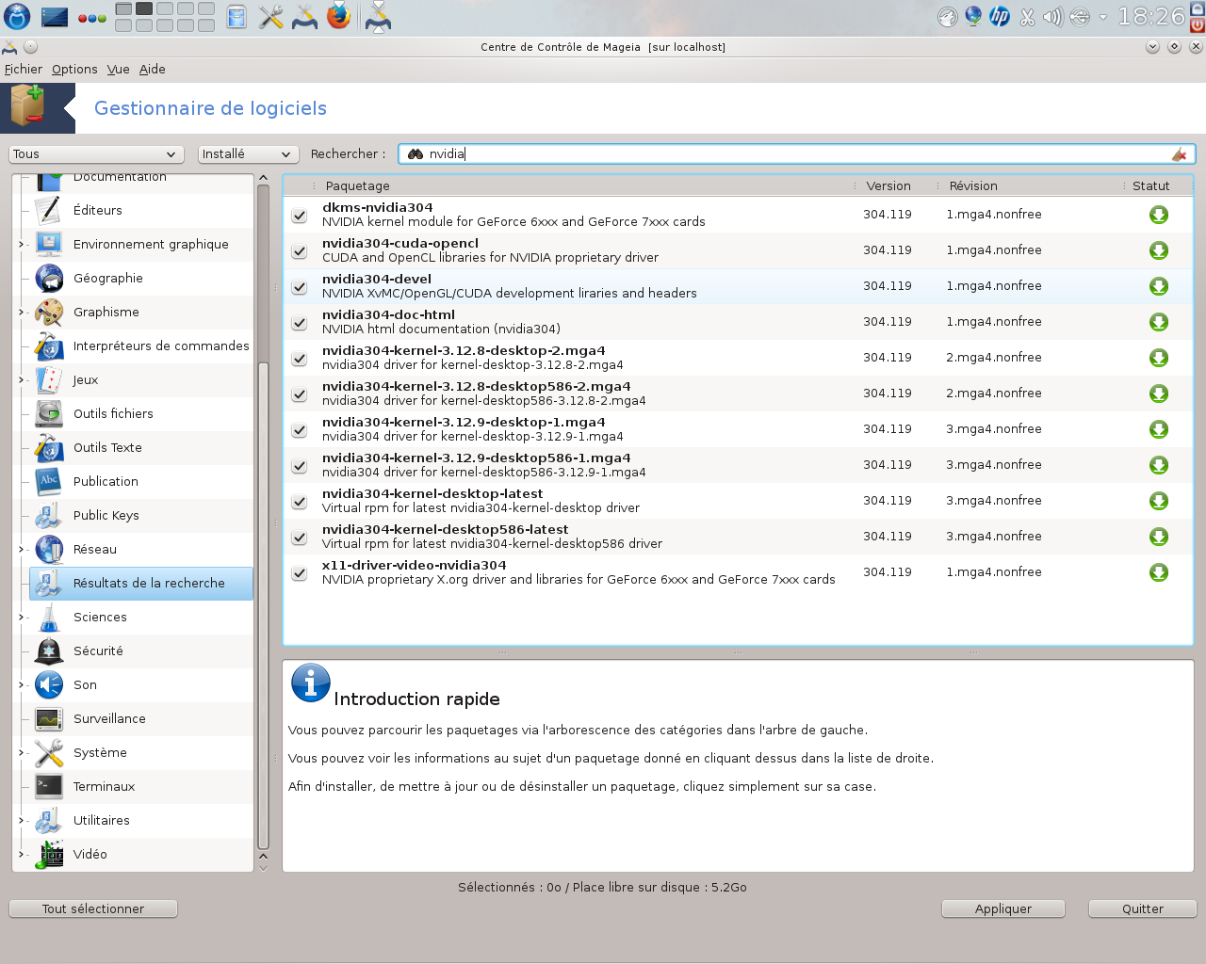Open the Mageia start menu icon

[17, 16]
